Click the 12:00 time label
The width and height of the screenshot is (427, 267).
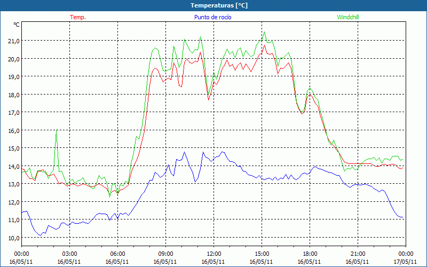coord(214,254)
